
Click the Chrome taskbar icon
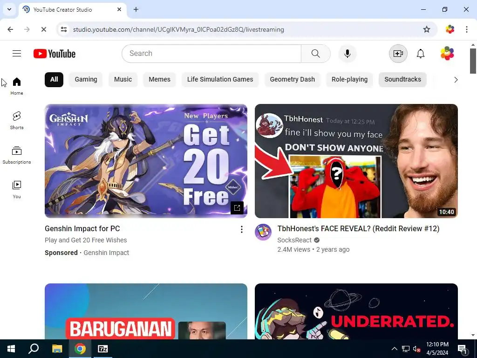tap(80, 349)
